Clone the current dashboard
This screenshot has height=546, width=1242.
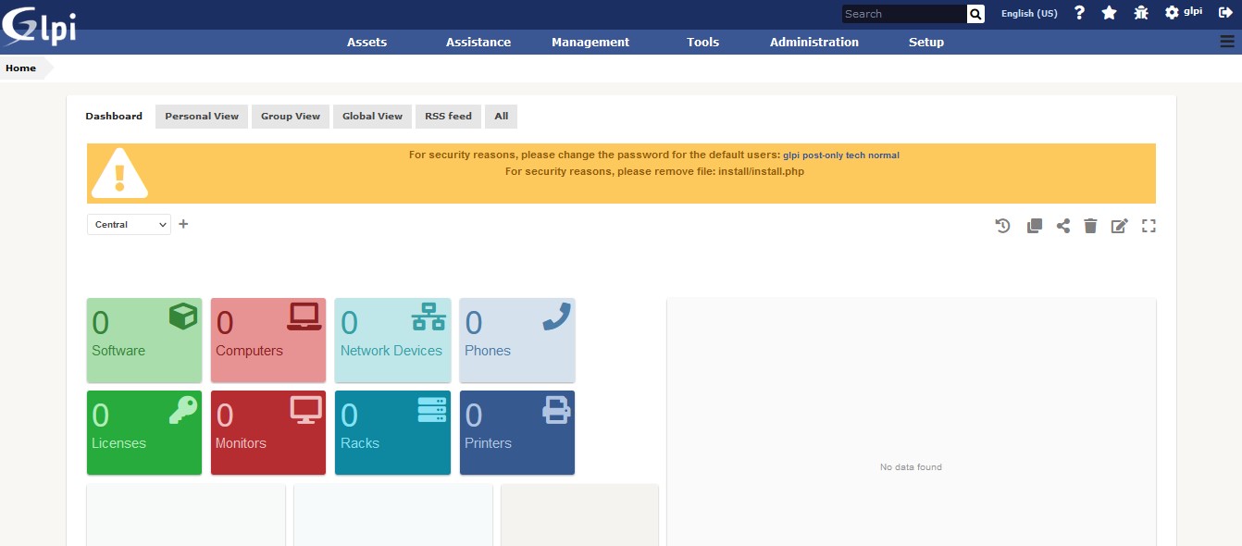(1035, 226)
